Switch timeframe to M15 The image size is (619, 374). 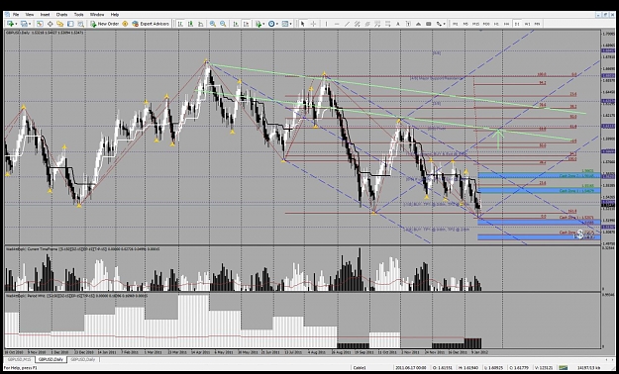point(475,24)
